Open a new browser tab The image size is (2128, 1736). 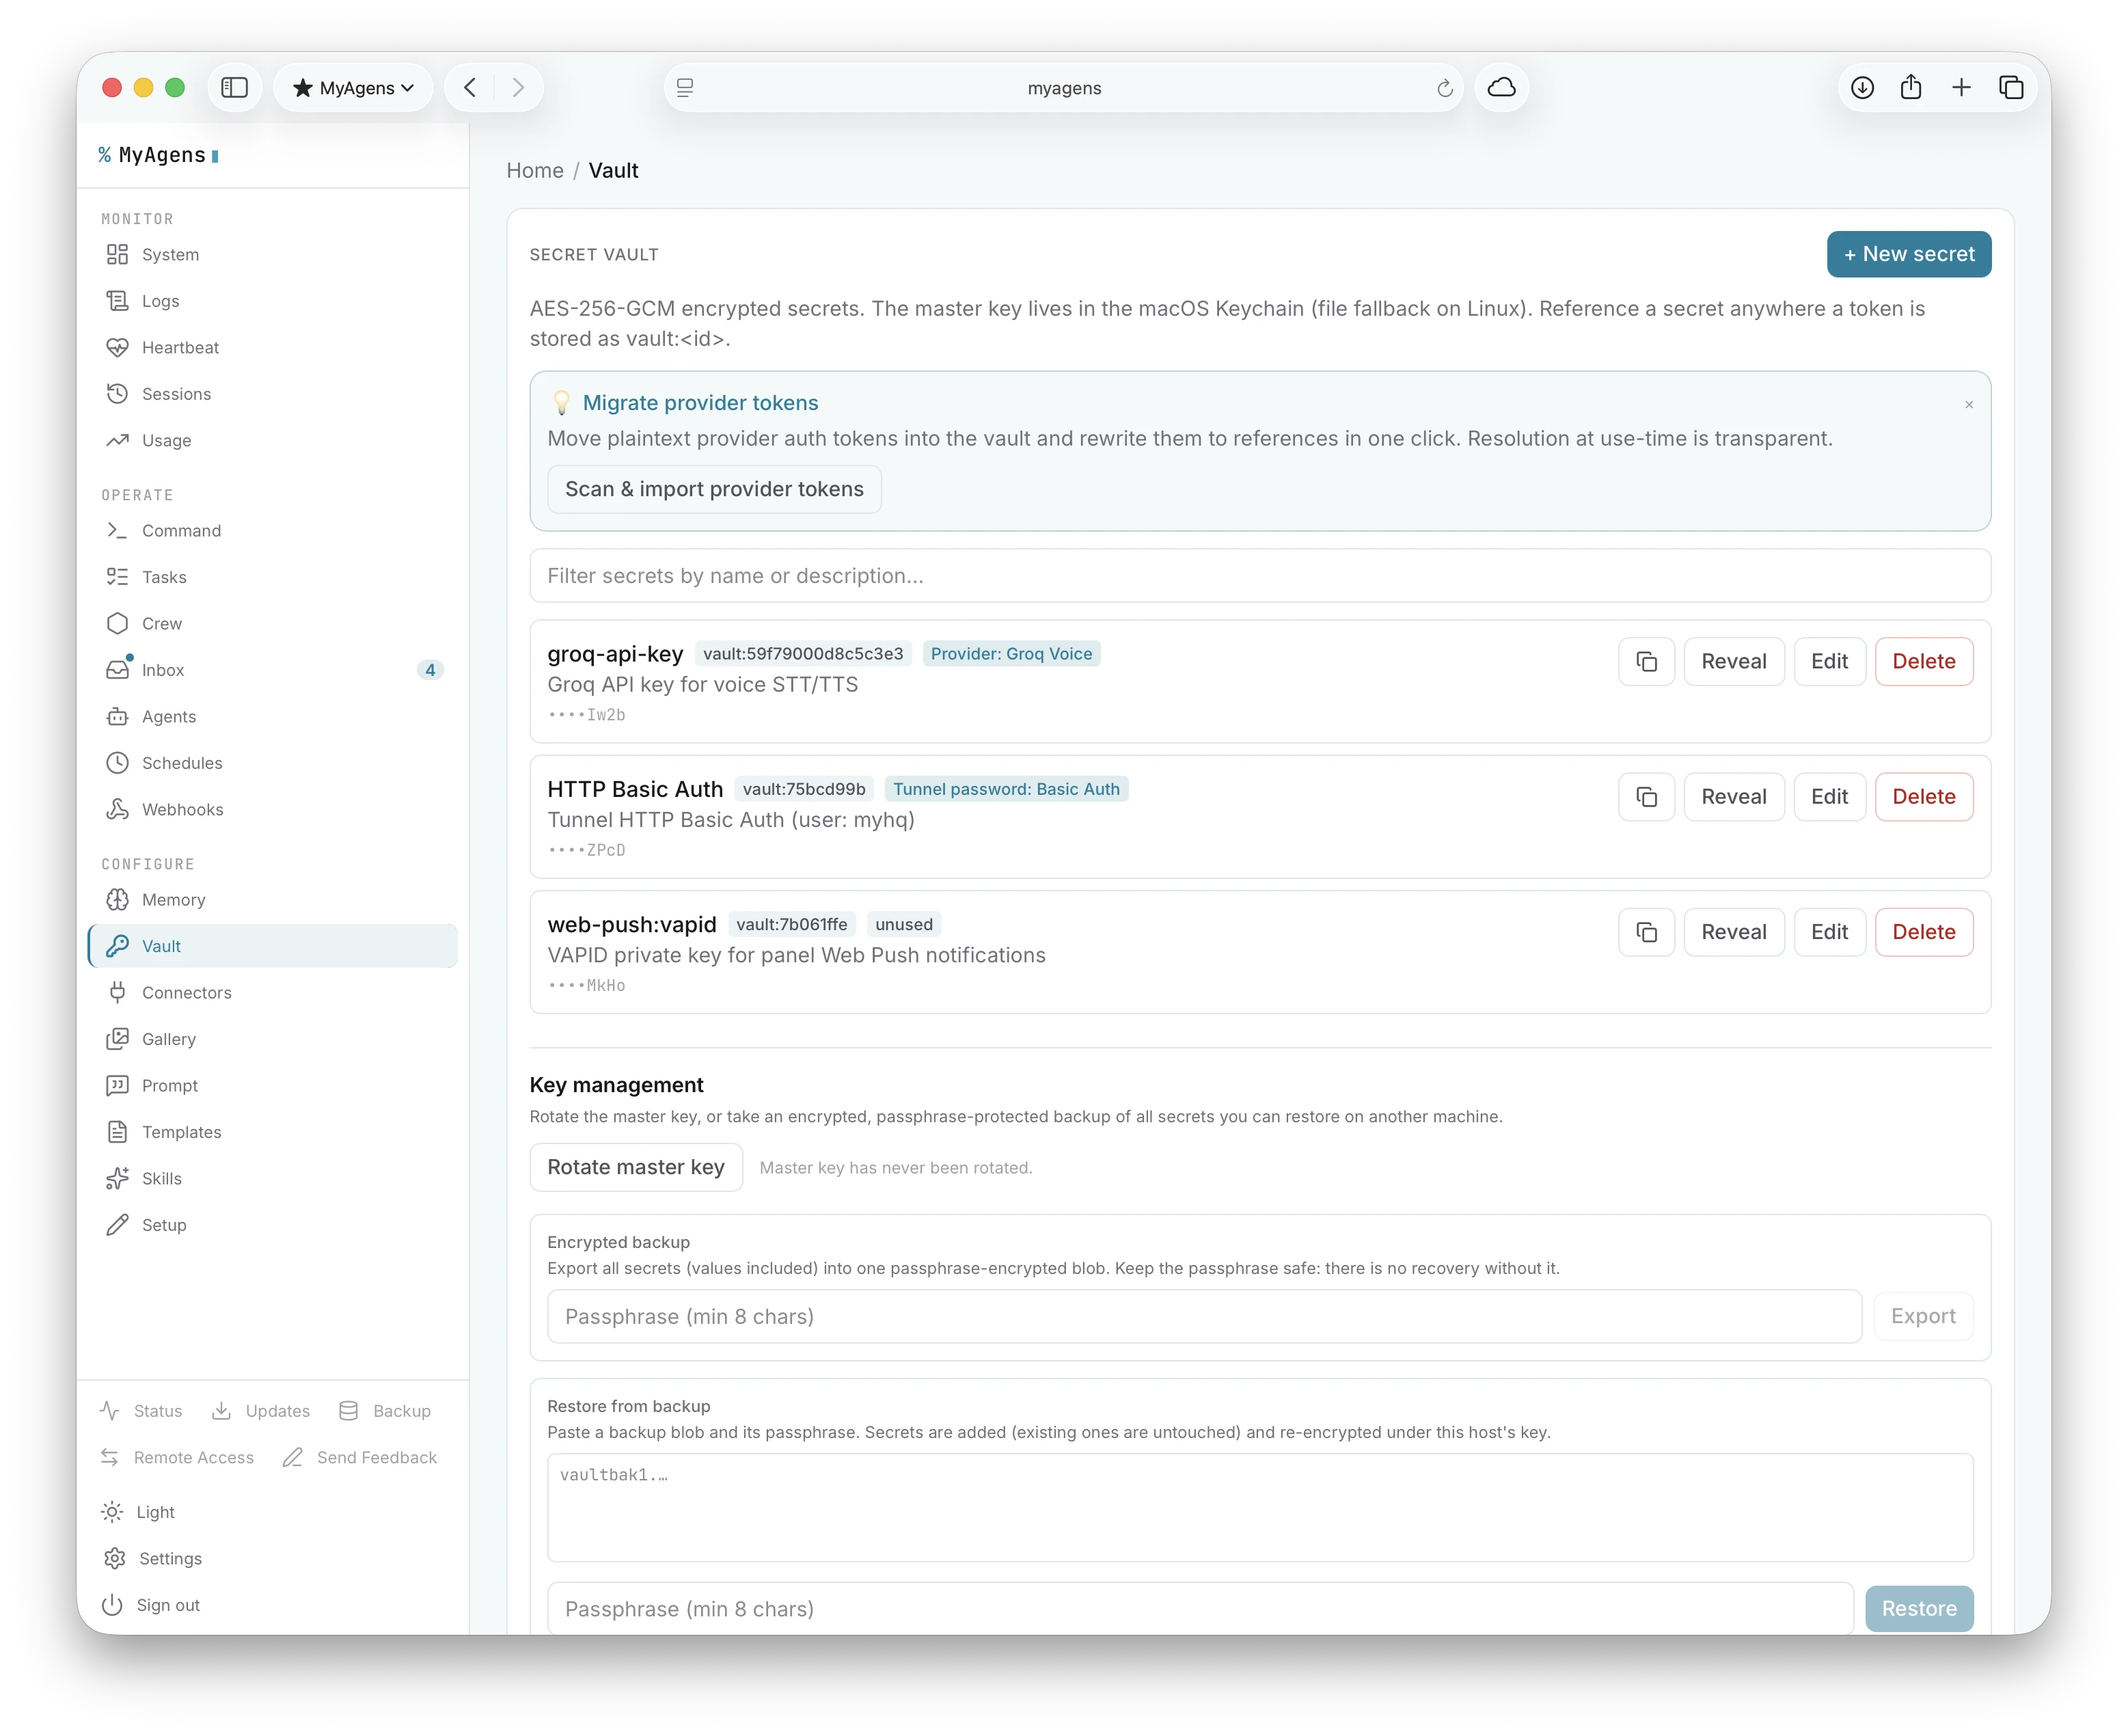point(1961,88)
